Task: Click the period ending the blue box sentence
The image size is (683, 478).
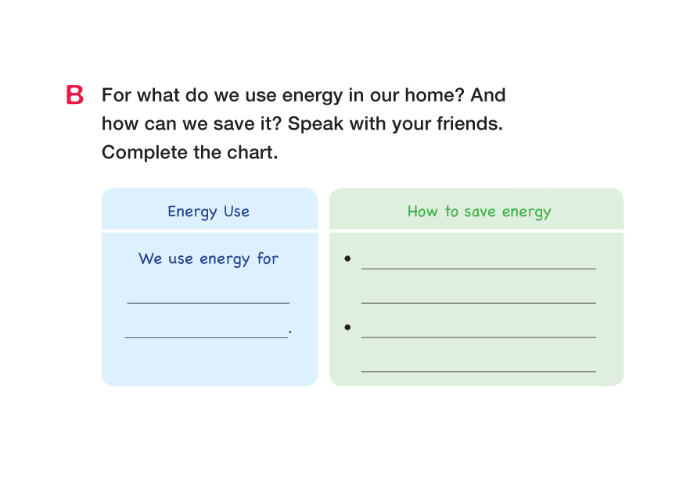Action: [x=290, y=333]
